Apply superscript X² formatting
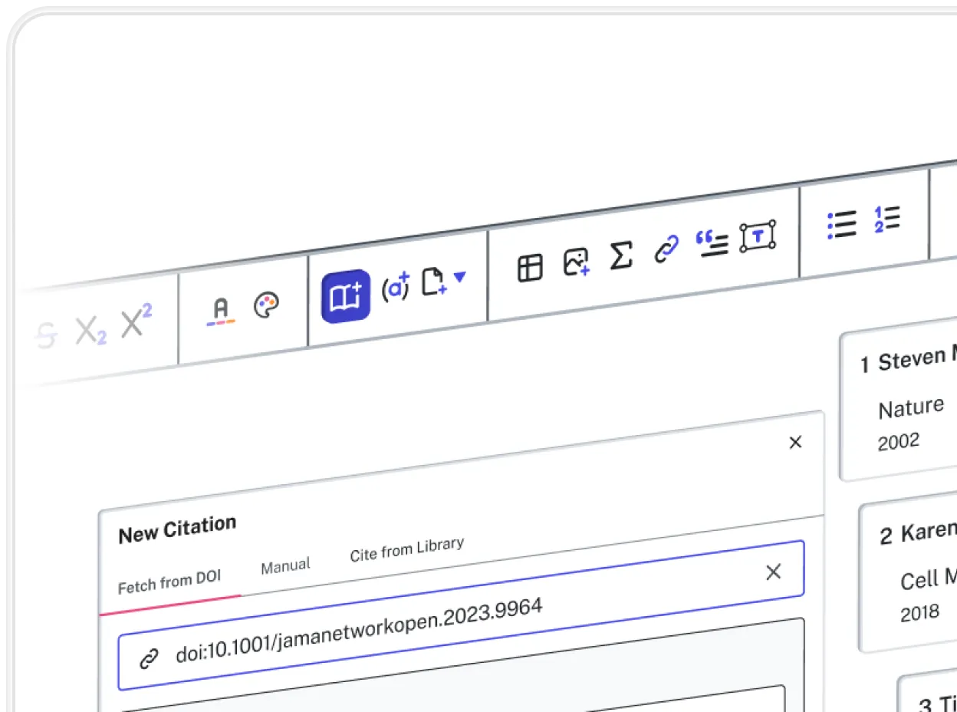 [136, 321]
